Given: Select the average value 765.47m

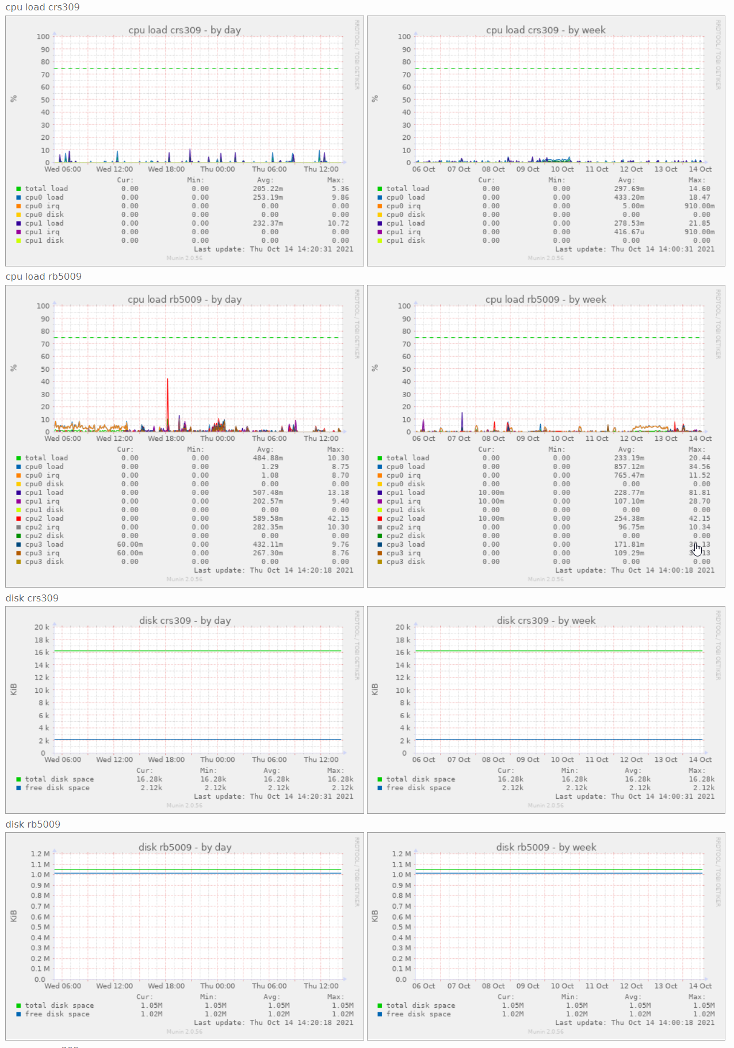Looking at the screenshot, I should tap(629, 475).
